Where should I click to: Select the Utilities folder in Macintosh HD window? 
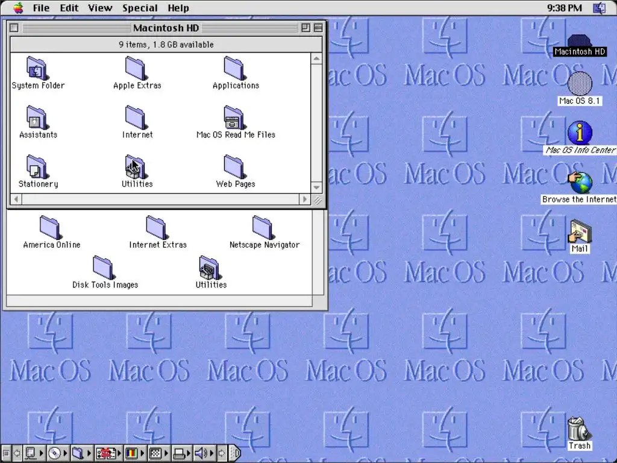click(x=136, y=166)
